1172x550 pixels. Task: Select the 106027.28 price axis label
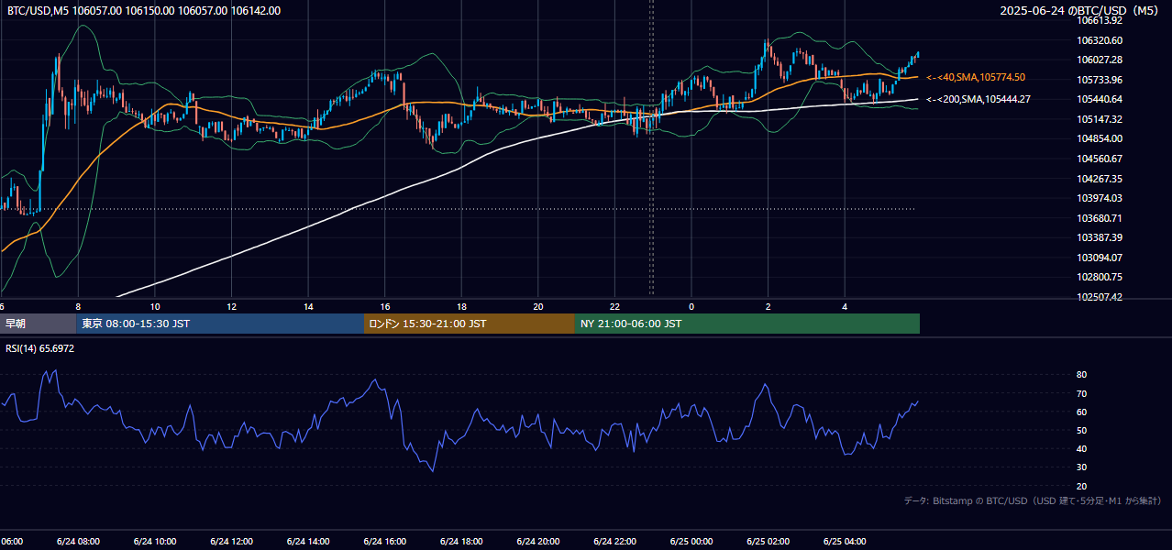click(1100, 60)
